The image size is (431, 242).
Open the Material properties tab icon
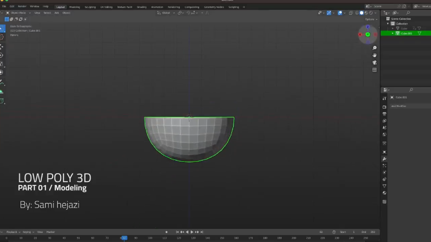384,193
